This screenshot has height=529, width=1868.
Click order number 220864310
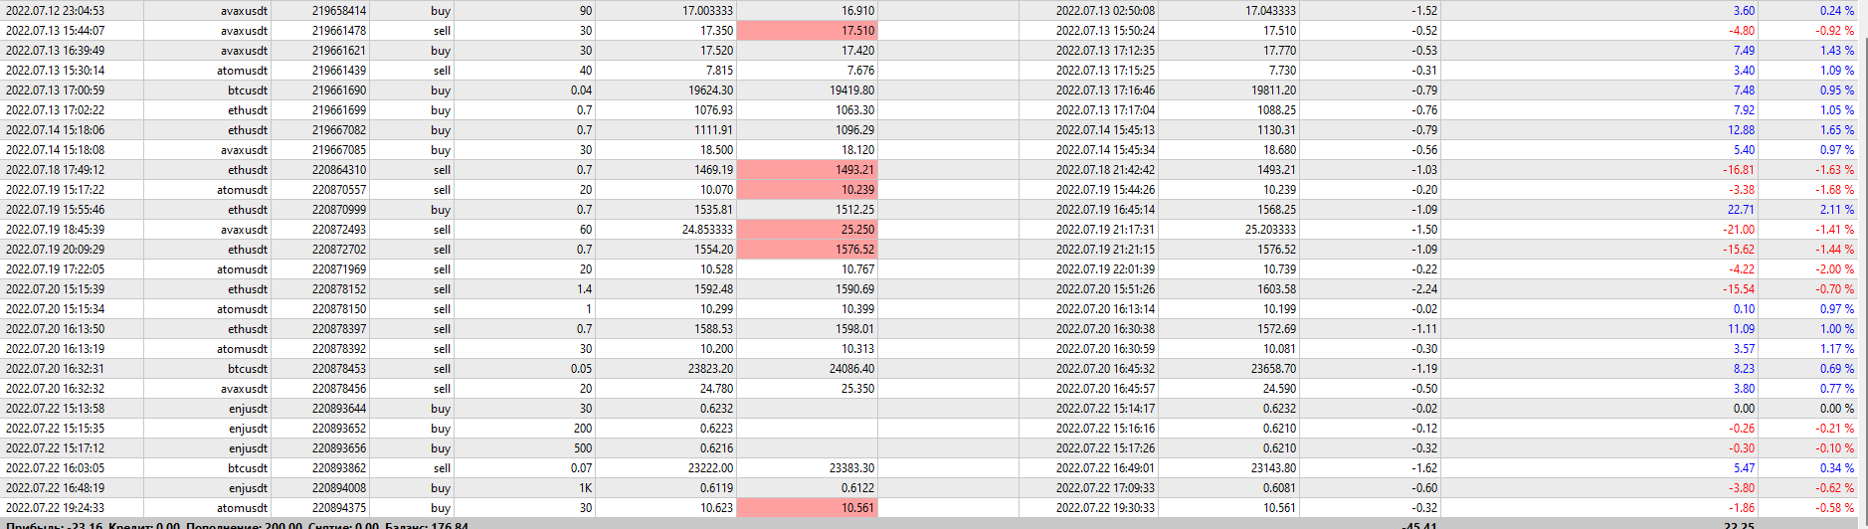tap(338, 170)
